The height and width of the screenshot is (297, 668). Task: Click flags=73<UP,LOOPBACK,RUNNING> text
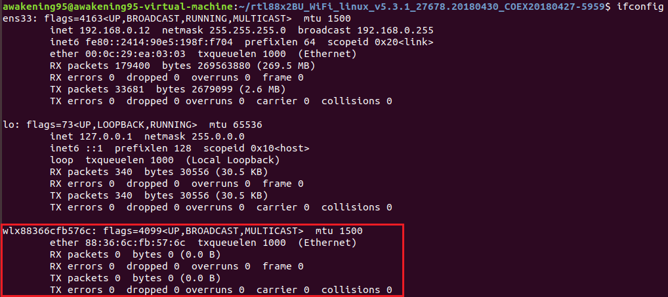point(112,125)
